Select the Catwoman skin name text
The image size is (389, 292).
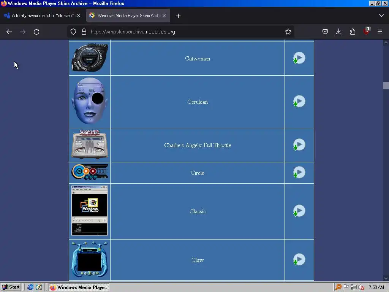(x=198, y=59)
